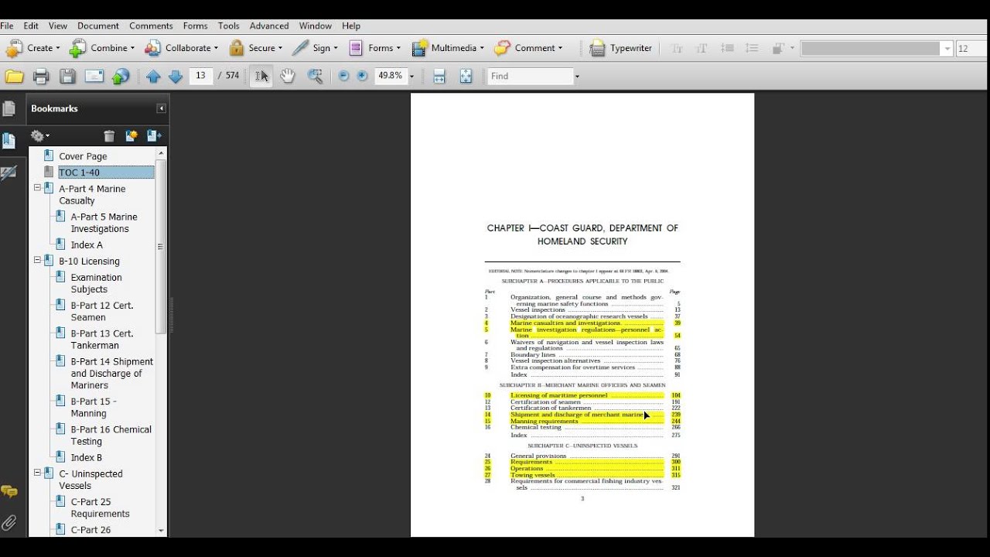Open the Multimedia dropdown
This screenshot has width=990, height=557.
448,48
